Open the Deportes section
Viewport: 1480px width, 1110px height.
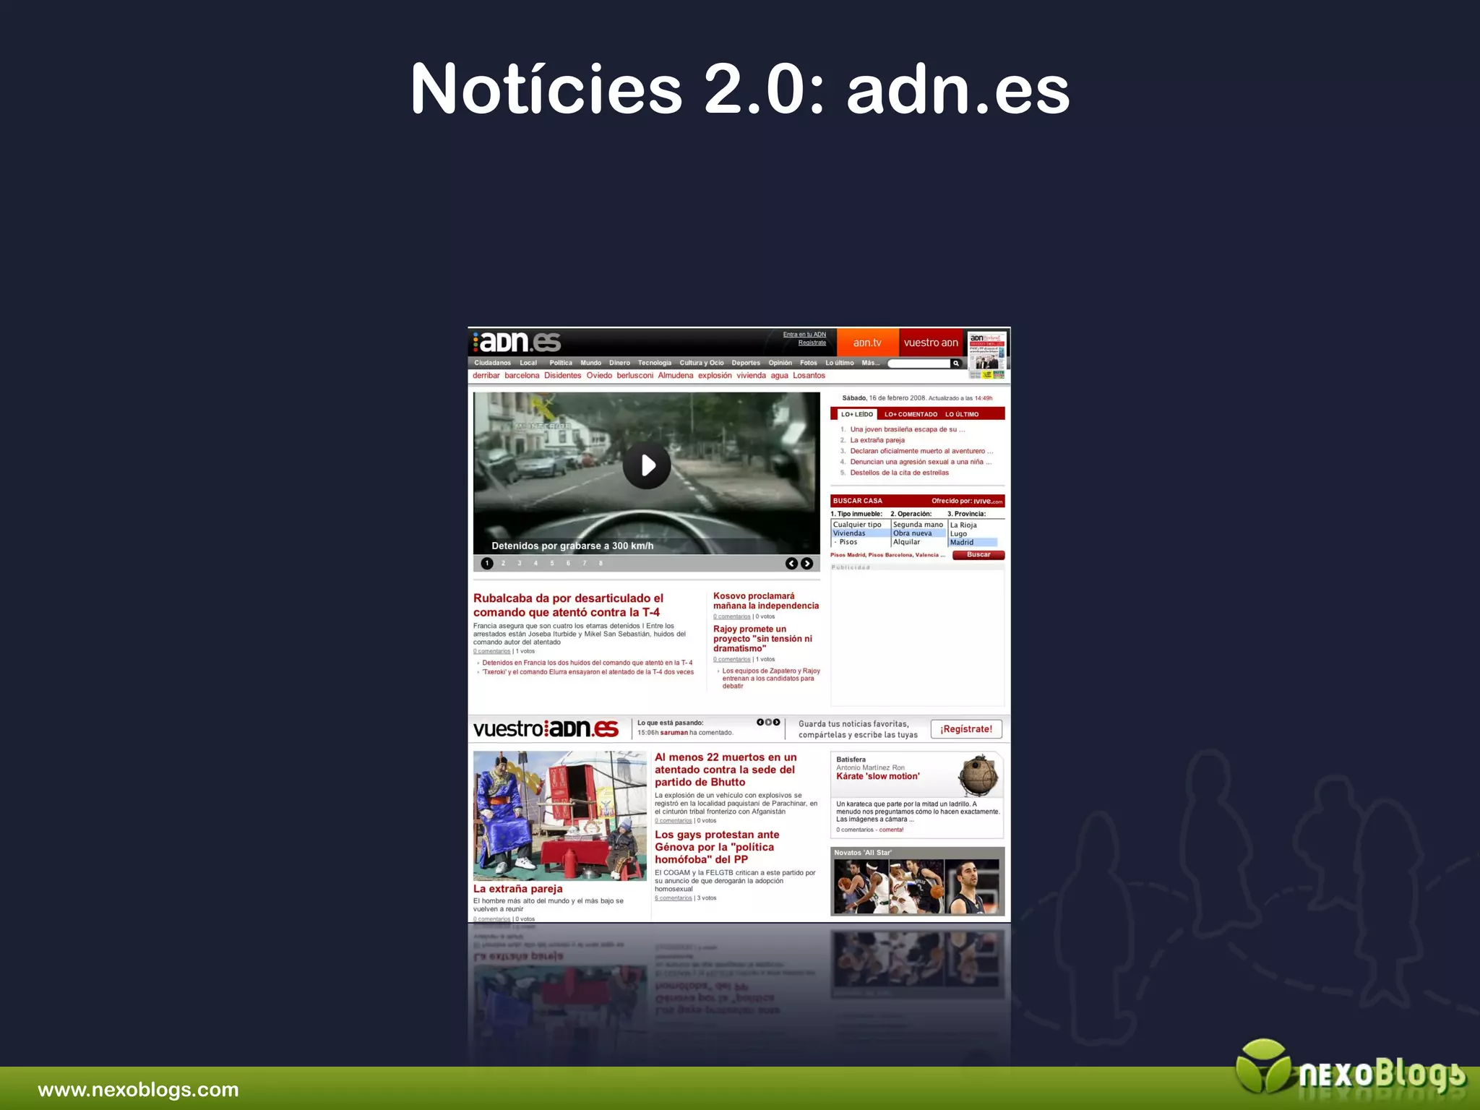pos(746,363)
